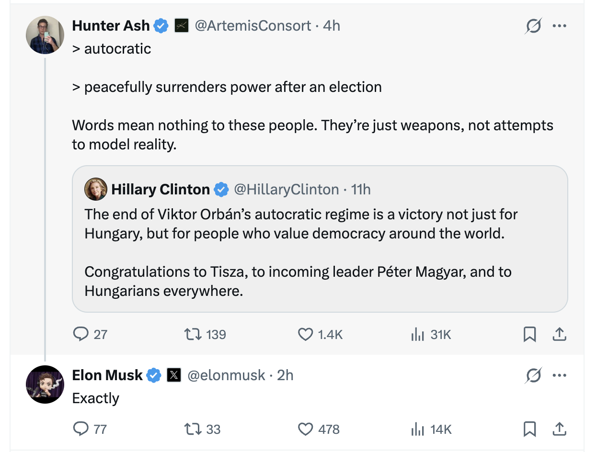Screen dimensions: 597x452
Task: Bookmark Hunter Ash's post
Action: (x=529, y=334)
